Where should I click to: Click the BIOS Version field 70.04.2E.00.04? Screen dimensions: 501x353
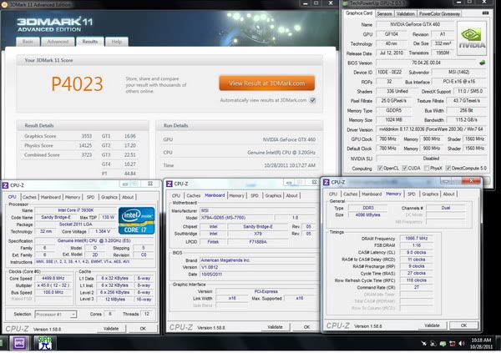click(427, 63)
